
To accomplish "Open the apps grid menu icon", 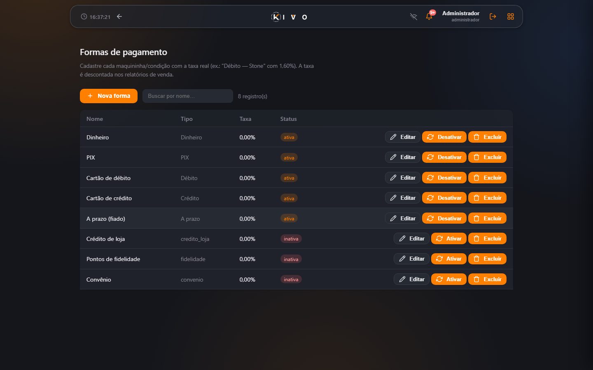I will click(511, 16).
